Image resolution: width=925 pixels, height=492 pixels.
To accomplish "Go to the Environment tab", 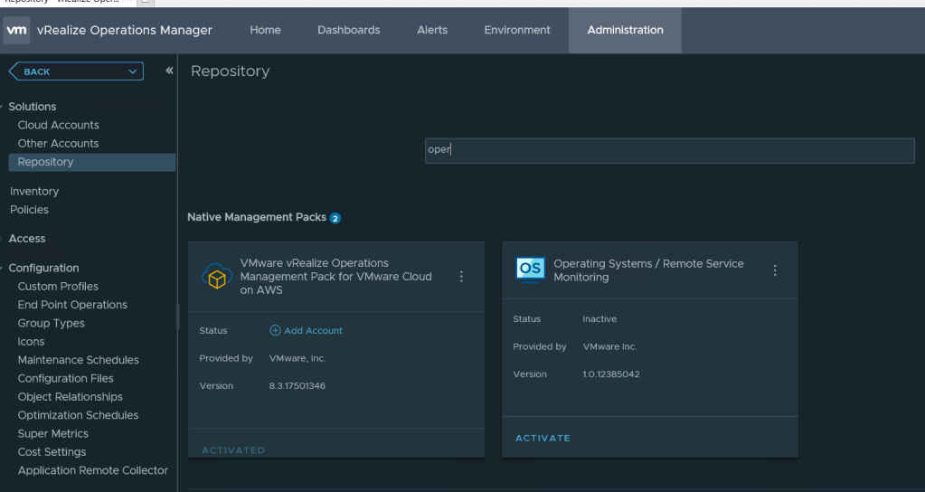I will 517,30.
